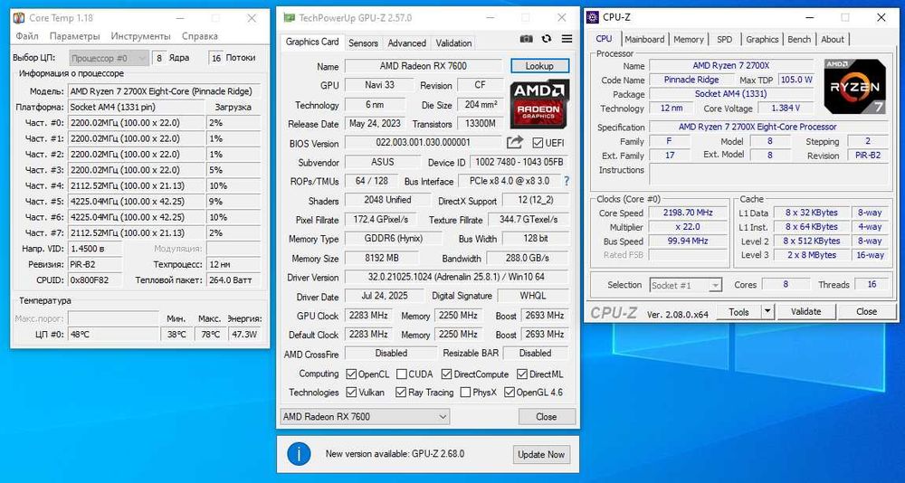Click the GPU-Z title bar icon
Screen dimensions: 905x483
290,18
